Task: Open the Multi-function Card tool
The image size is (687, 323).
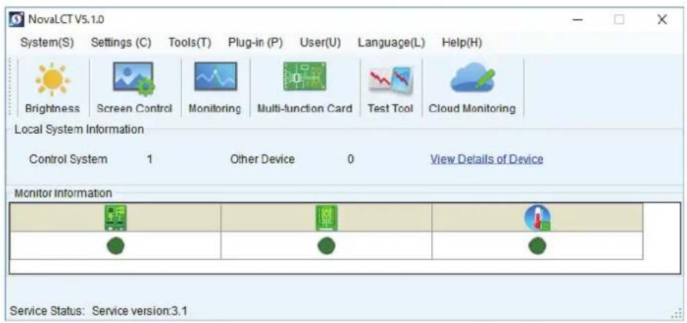Action: [305, 87]
